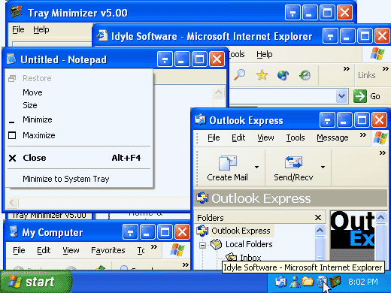Open Favorites star icon in Internet Explorer
391x293 pixels.
(x=262, y=75)
